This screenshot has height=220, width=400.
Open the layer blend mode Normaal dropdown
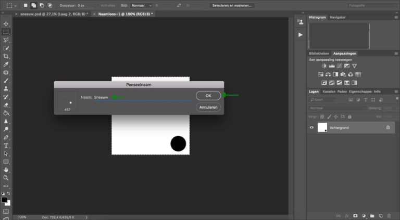337,108
